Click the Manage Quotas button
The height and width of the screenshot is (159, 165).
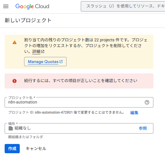click(x=45, y=62)
